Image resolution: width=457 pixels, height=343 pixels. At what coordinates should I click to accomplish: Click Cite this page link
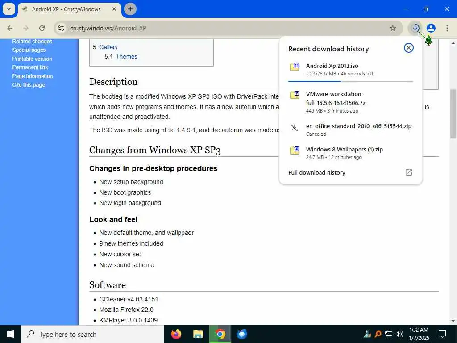tap(29, 85)
